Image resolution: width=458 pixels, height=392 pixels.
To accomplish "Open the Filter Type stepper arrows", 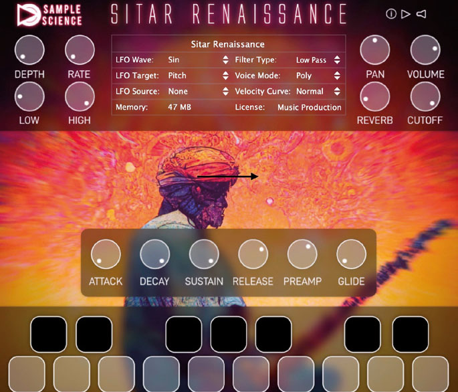I will coord(337,60).
